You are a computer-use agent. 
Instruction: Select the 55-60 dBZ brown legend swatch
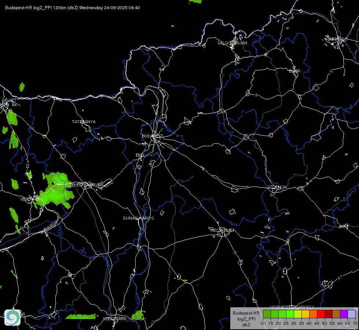(x=336, y=314)
